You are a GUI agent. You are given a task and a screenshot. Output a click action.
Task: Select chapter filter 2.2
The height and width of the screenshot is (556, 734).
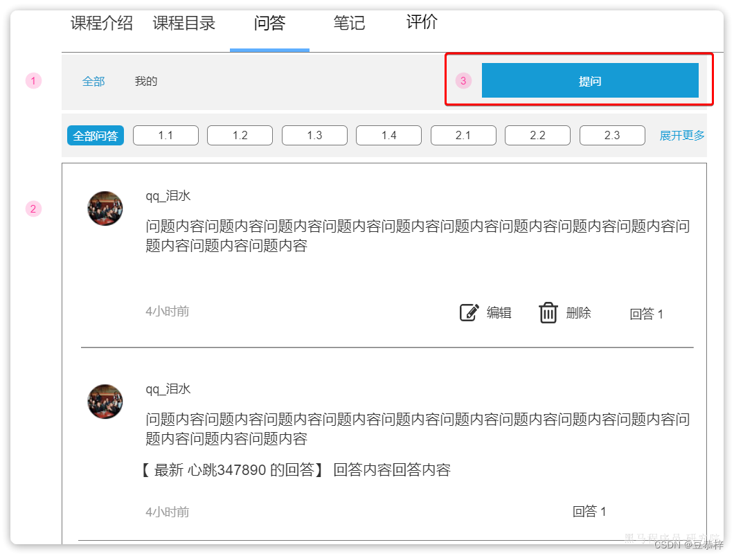click(x=537, y=135)
